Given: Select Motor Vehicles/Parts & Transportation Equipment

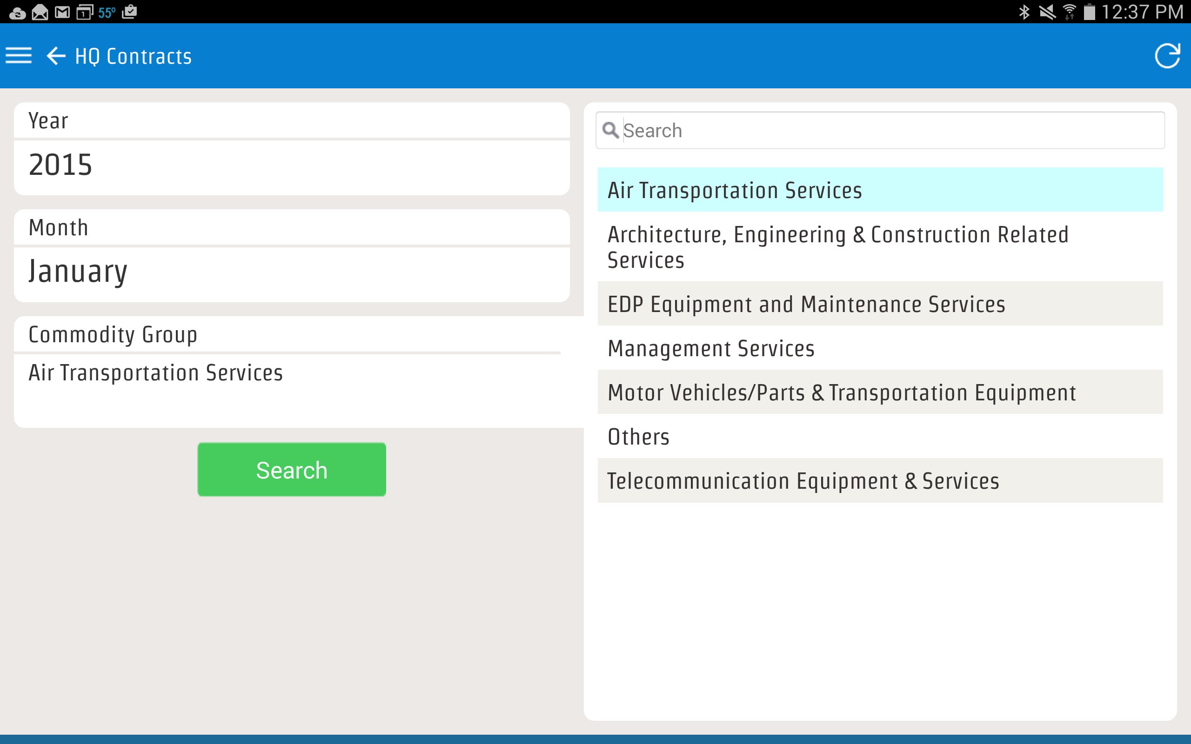Looking at the screenshot, I should pos(879,392).
